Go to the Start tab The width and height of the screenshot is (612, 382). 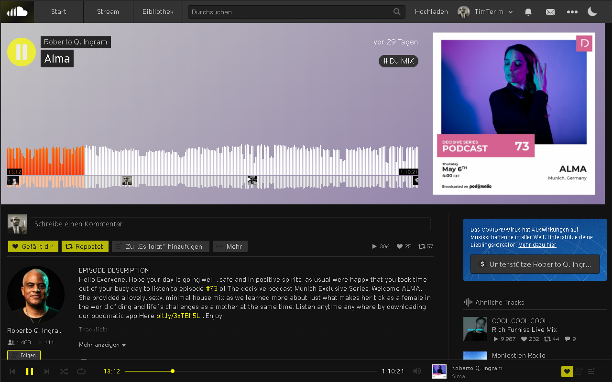(x=59, y=11)
